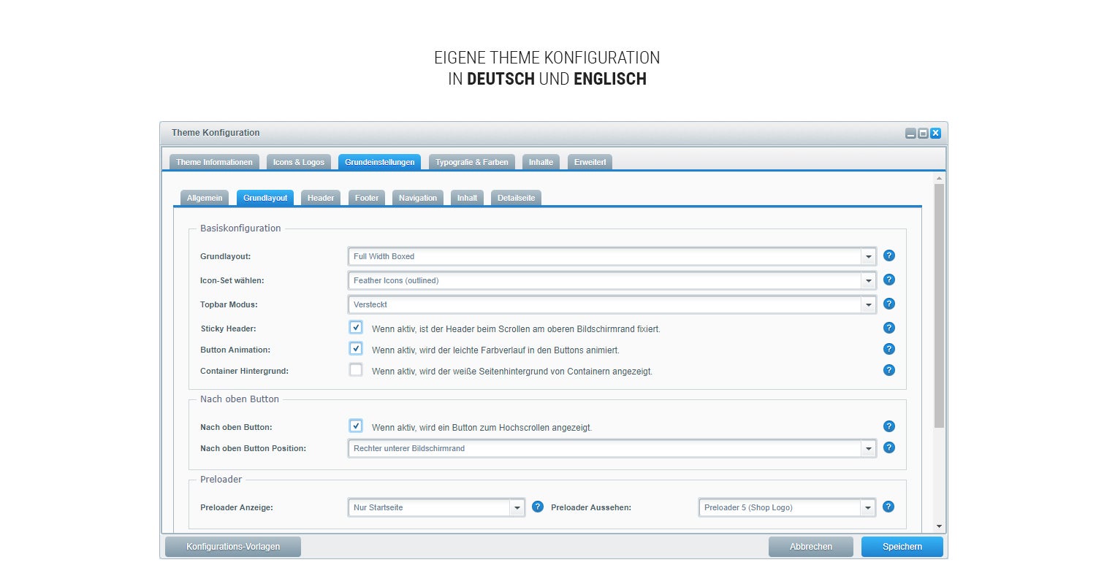Open the Detailseite sub-tab
Viewport: 1096px width, 584px height.
click(516, 198)
